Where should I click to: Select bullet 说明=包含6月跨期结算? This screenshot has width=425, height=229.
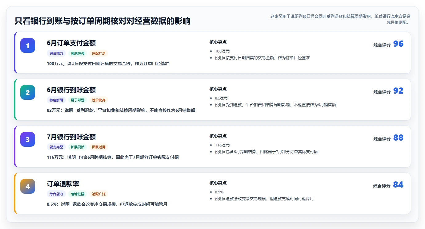coord(267,152)
